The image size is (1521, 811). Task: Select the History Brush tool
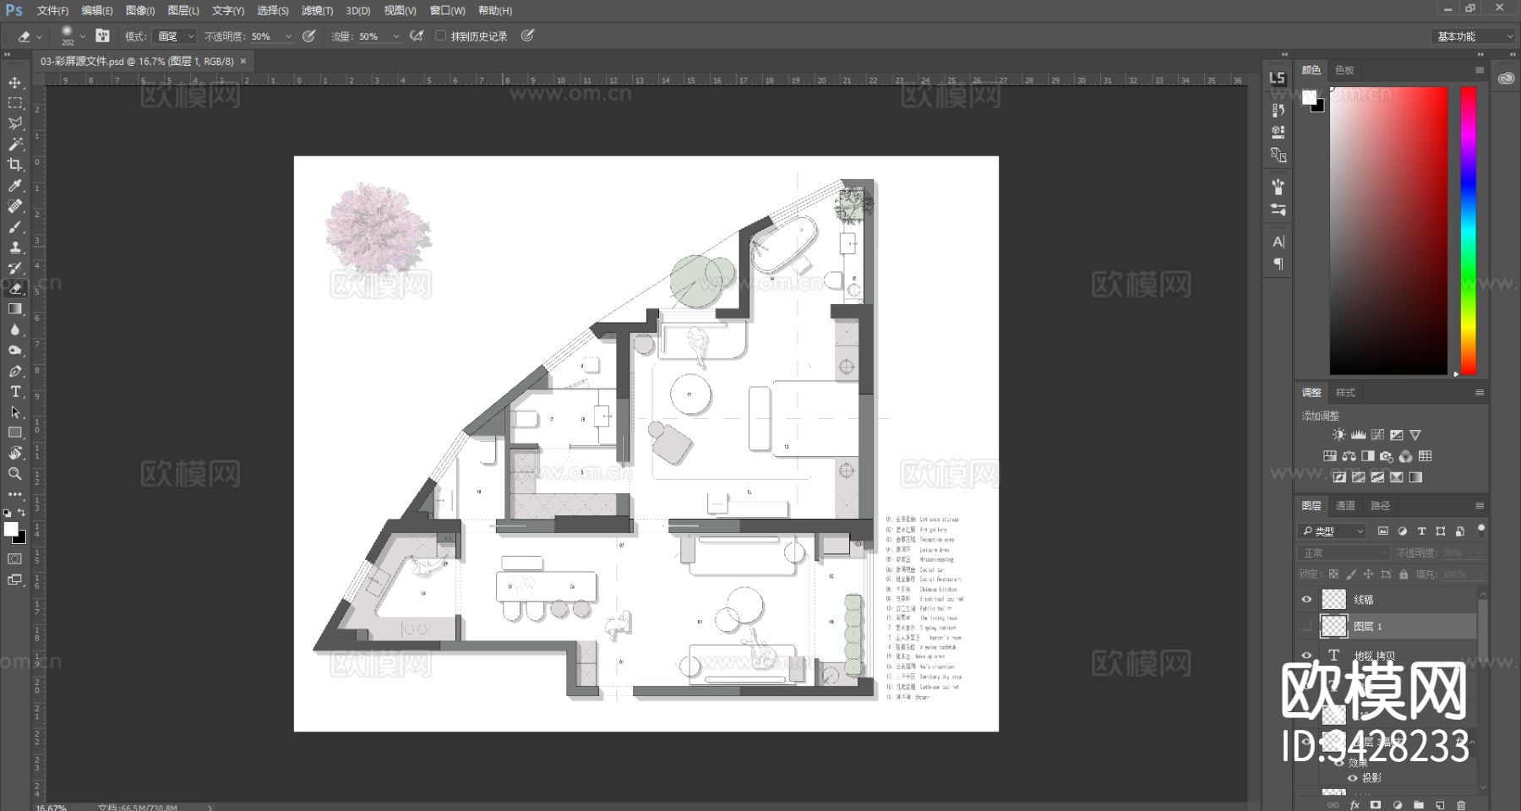pyautogui.click(x=15, y=268)
